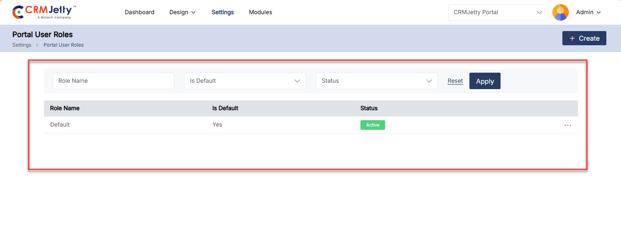Click the Reset filters link

pyautogui.click(x=455, y=81)
